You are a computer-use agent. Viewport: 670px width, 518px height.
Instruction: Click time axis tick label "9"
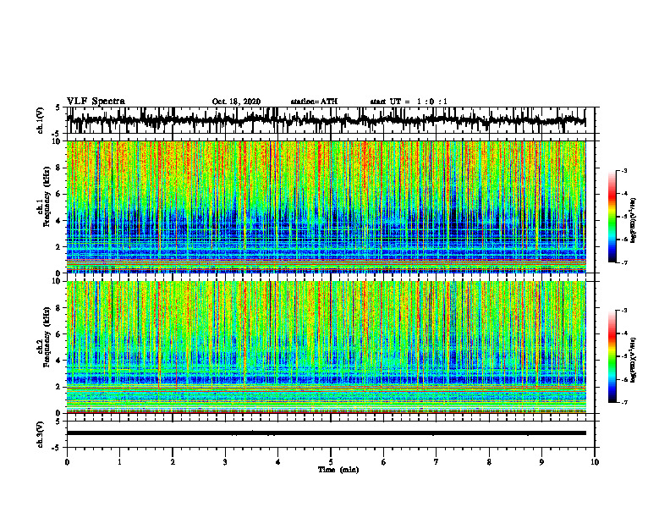pos(541,462)
